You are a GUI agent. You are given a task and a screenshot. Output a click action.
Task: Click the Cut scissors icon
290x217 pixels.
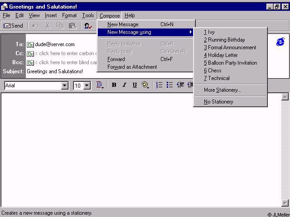(x=48, y=26)
